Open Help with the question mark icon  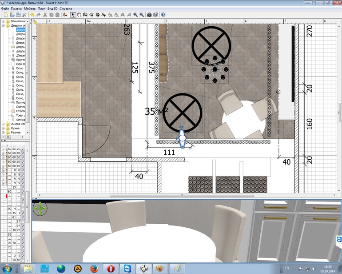coord(163,15)
